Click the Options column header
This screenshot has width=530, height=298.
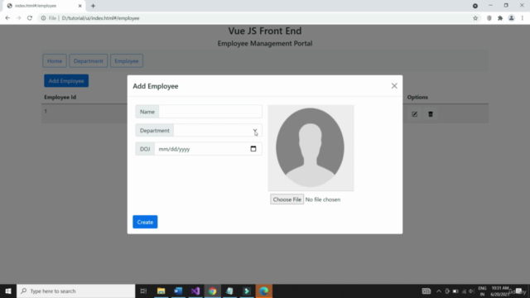[x=417, y=97]
